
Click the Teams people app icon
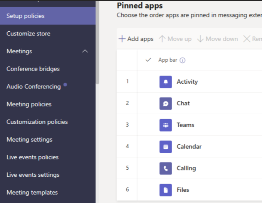coord(166,125)
